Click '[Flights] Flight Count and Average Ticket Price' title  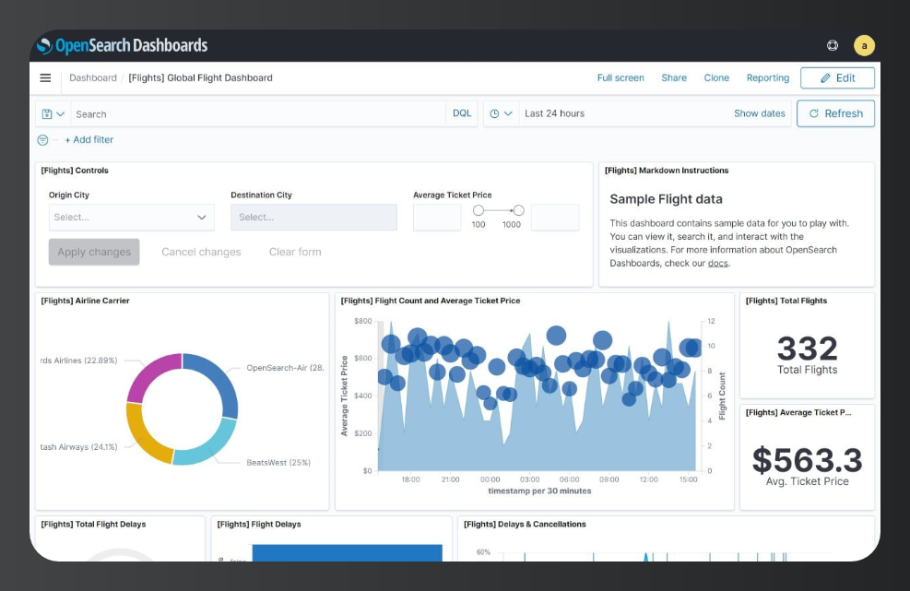click(430, 301)
